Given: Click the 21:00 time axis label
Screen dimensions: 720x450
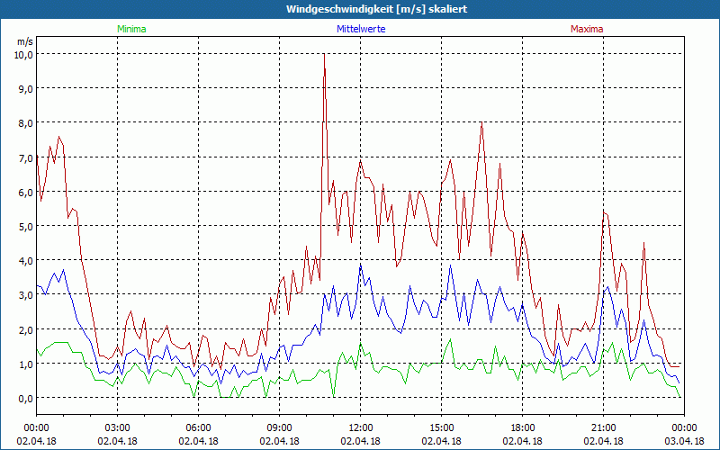Looking at the screenshot, I should [x=603, y=428].
